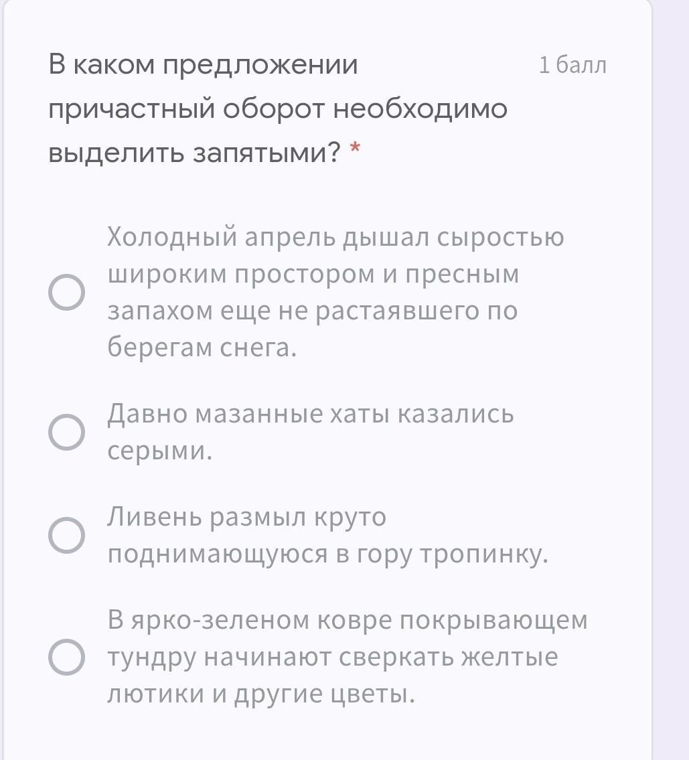
Task: Click the "Холодный апрель дышал сыростью" answer text
Action: tap(335, 238)
